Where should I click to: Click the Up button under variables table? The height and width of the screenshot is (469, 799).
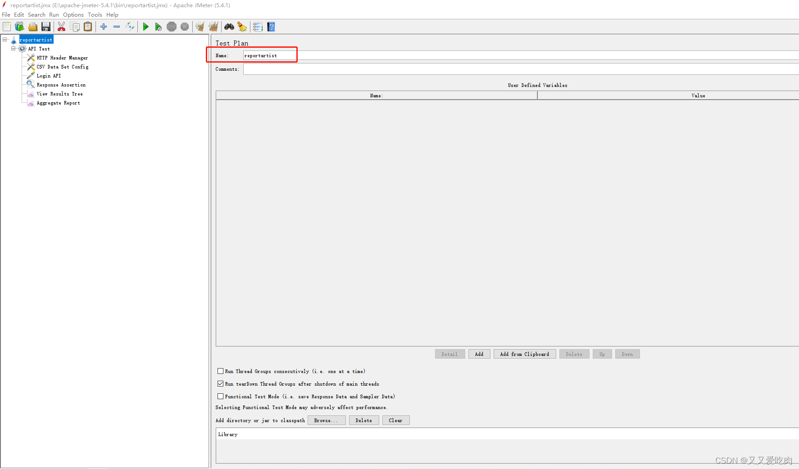[602, 354]
